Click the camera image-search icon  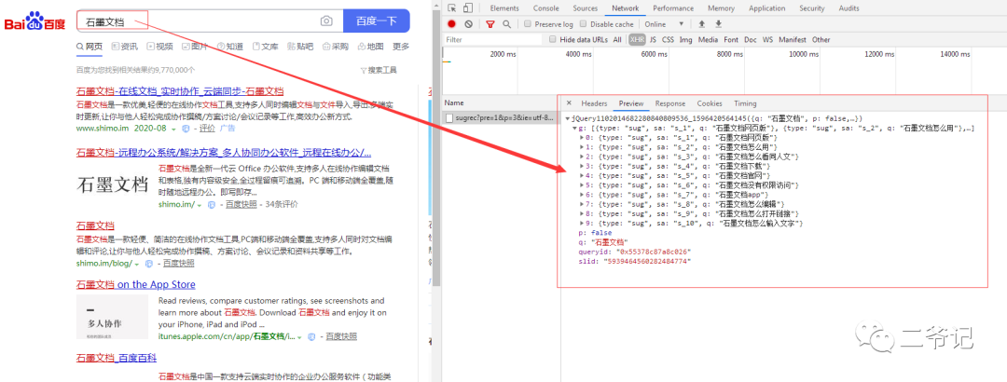327,21
